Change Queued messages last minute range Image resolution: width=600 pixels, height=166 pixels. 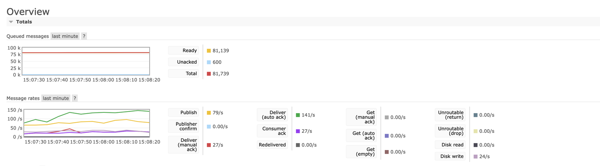coord(65,36)
